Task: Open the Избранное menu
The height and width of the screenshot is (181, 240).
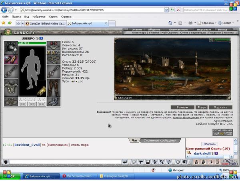Action: point(39,16)
